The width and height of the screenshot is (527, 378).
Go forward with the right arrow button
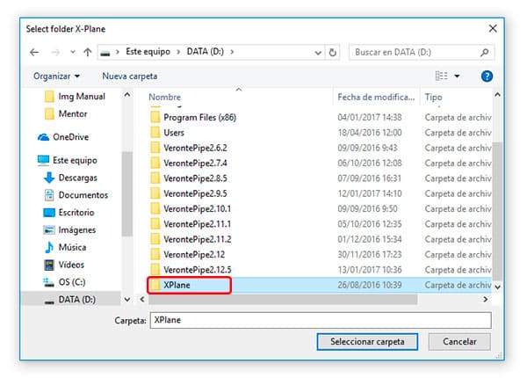click(55, 52)
